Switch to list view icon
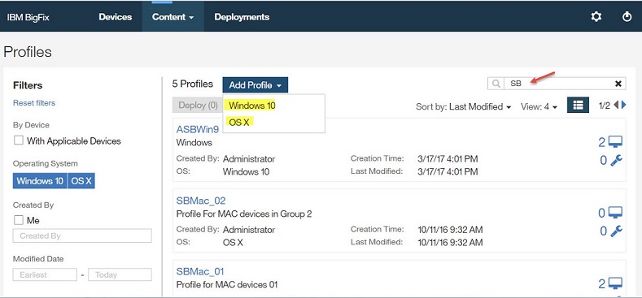 (578, 105)
